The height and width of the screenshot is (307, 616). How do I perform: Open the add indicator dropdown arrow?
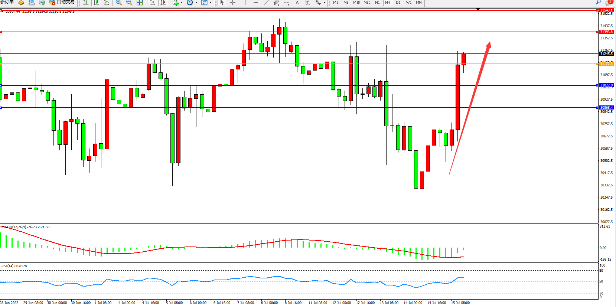pos(182,3)
